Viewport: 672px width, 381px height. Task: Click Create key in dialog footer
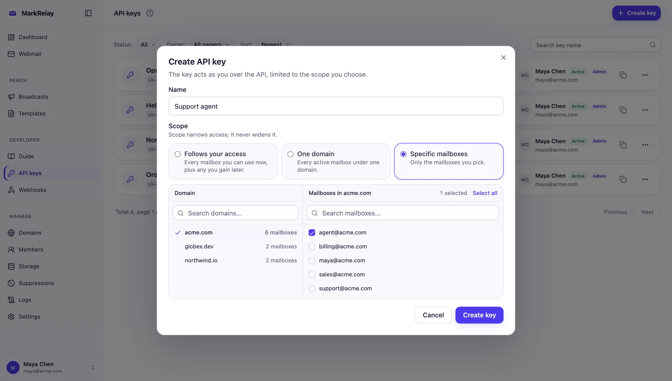pyautogui.click(x=479, y=315)
